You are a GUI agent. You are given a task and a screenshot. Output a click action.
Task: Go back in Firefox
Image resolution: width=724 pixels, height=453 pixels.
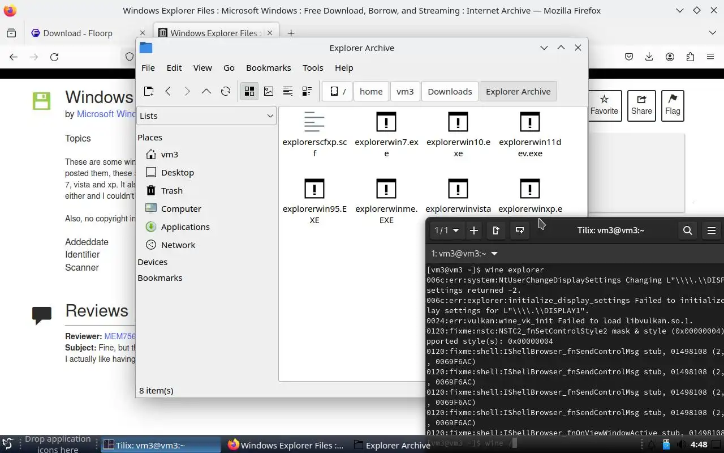(x=14, y=57)
